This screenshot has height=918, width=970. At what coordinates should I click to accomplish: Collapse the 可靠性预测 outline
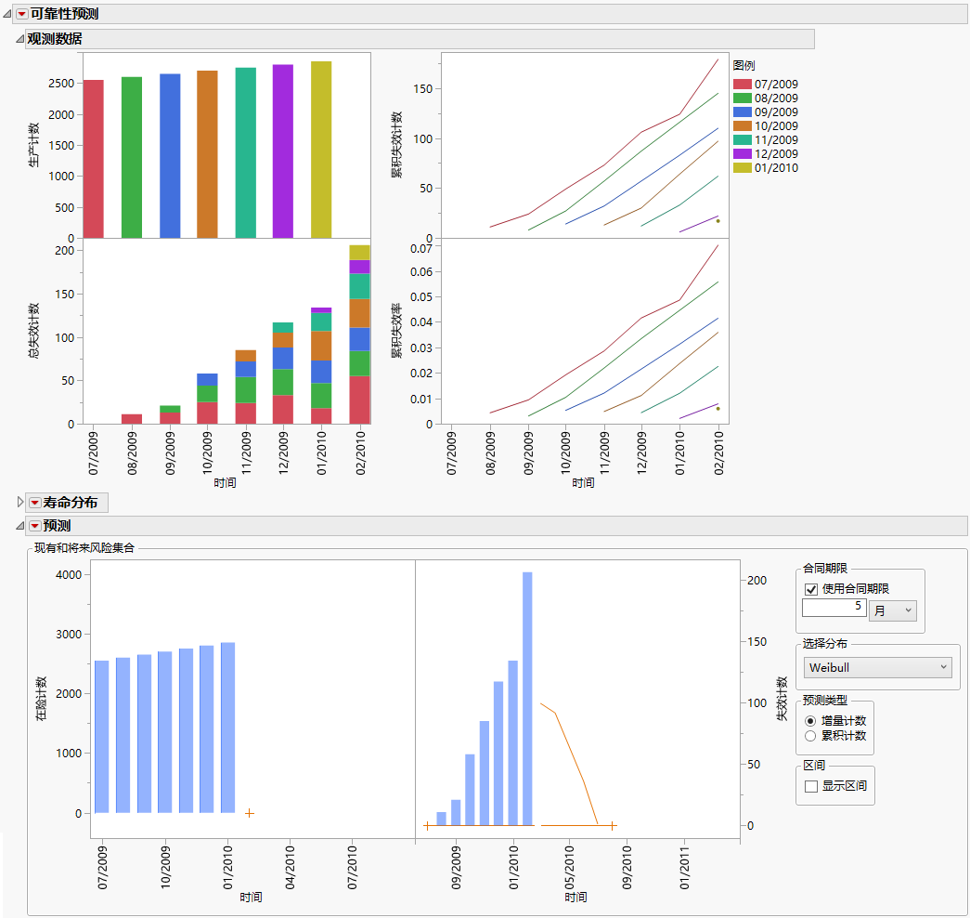(8, 14)
